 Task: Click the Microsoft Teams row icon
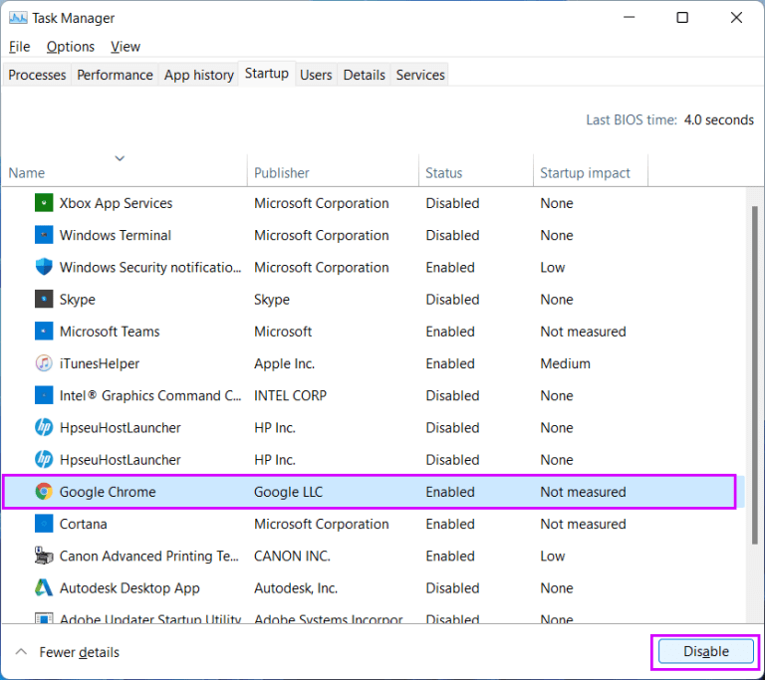[44, 332]
